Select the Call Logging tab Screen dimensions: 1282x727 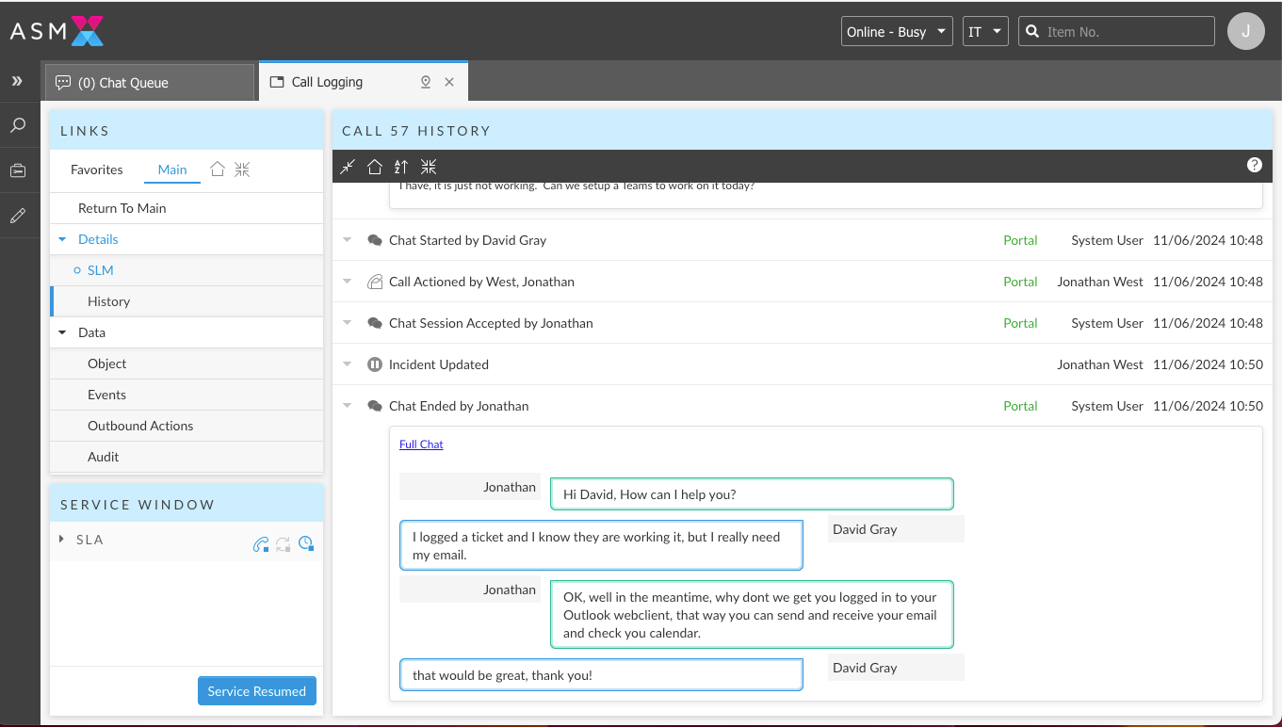pyautogui.click(x=364, y=82)
